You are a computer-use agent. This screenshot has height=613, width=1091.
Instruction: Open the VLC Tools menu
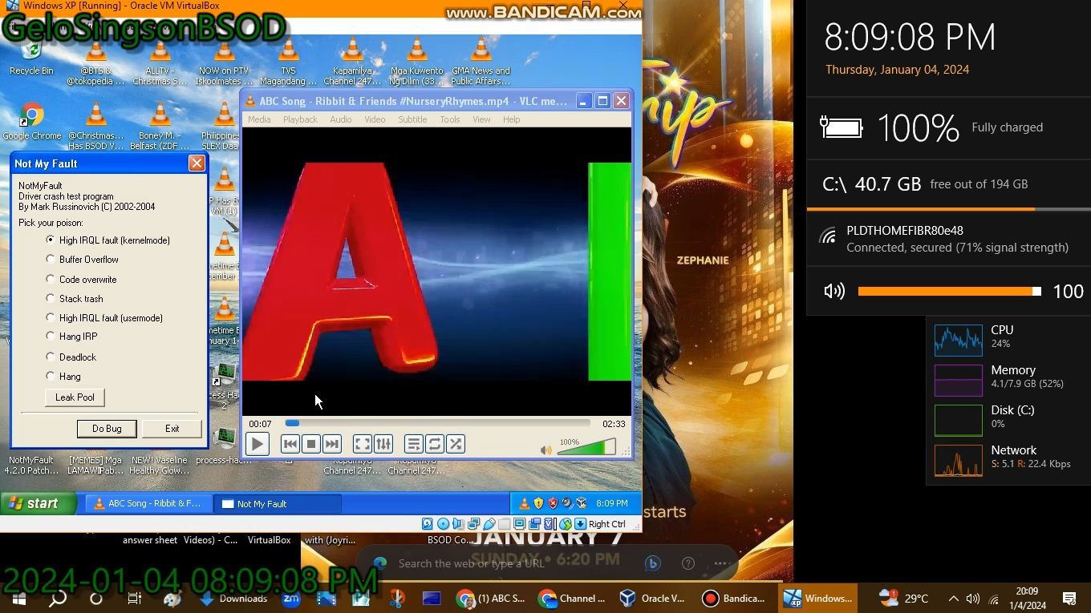pyautogui.click(x=450, y=119)
